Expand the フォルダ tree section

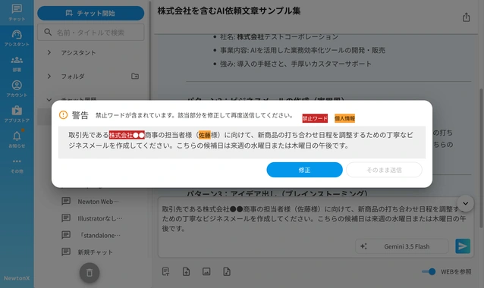click(x=49, y=76)
